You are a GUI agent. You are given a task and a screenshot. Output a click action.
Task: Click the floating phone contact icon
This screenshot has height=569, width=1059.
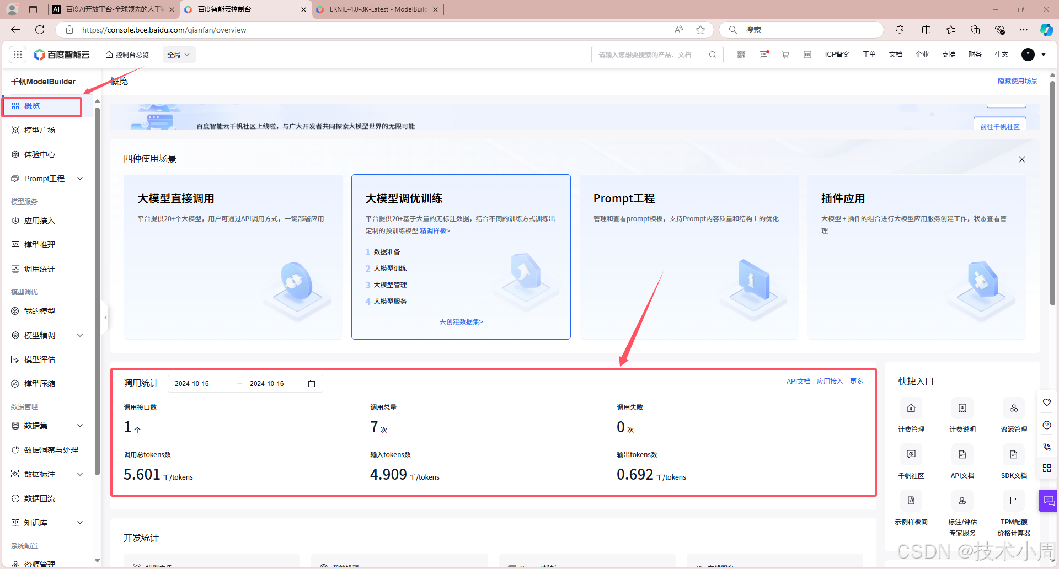coord(1047,447)
